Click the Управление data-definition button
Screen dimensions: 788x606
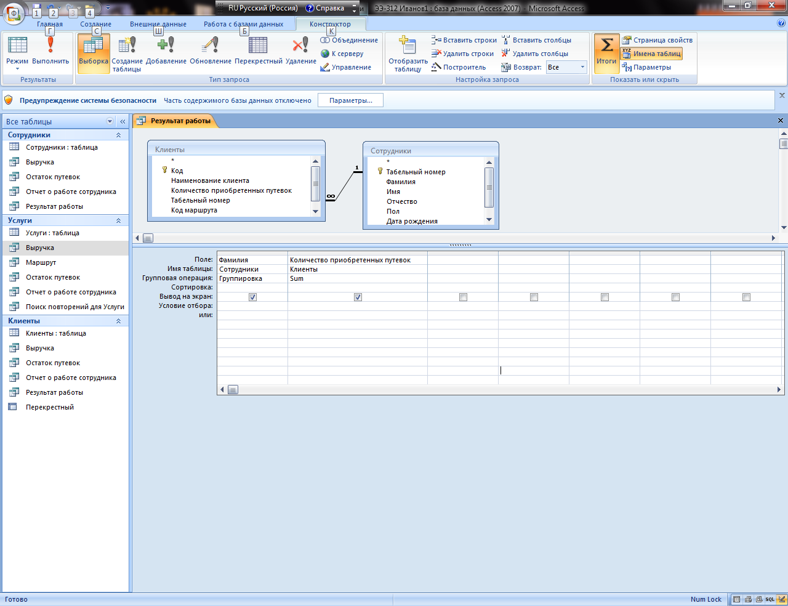coord(345,67)
